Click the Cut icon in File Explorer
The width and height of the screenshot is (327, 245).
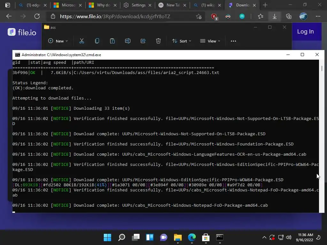pyautogui.click(x=82, y=41)
